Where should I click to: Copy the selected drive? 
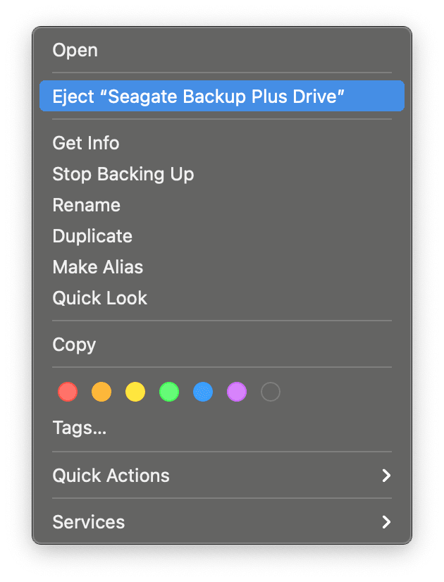click(x=74, y=345)
